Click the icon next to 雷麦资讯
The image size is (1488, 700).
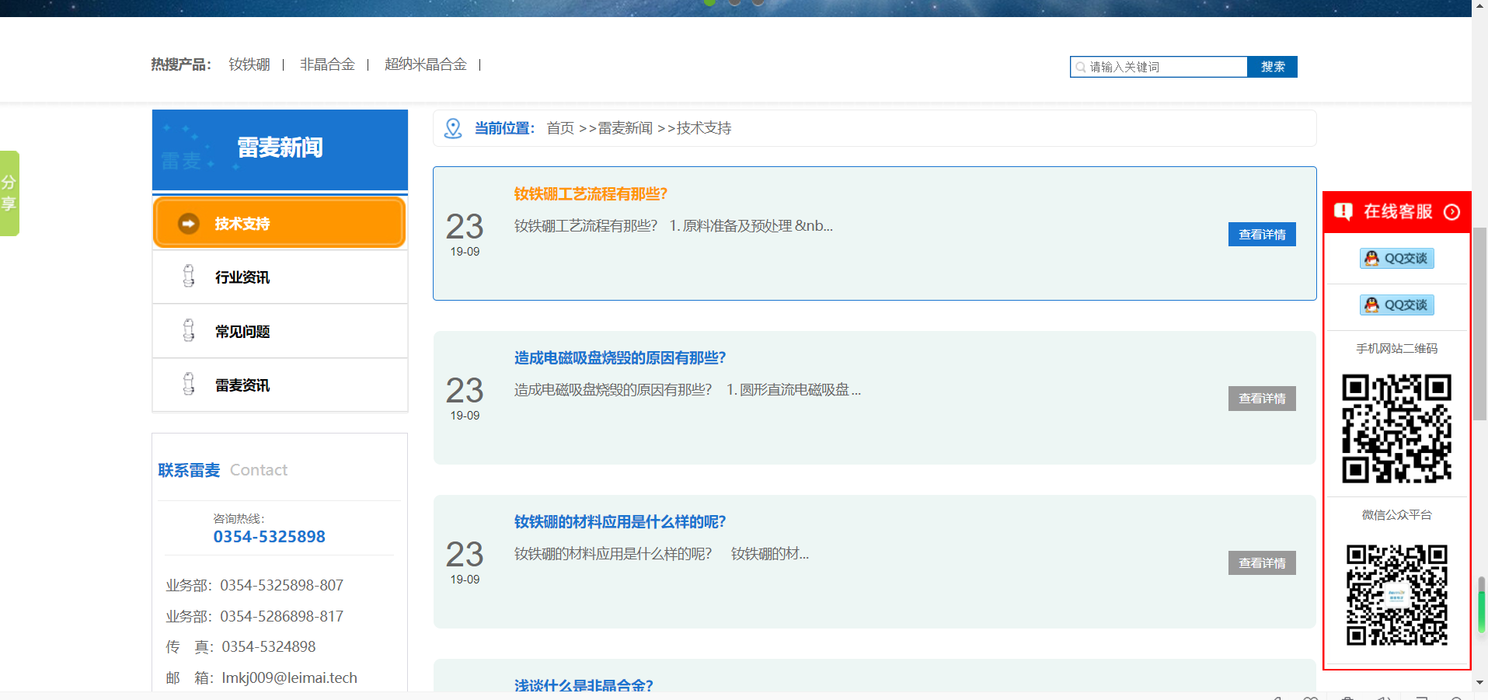[189, 385]
